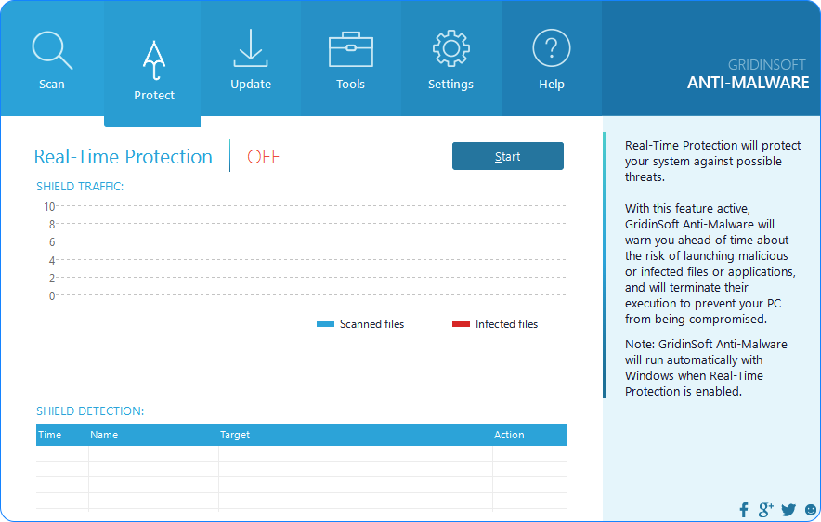Open Help via the question mark icon
821x522 pixels.
(551, 48)
